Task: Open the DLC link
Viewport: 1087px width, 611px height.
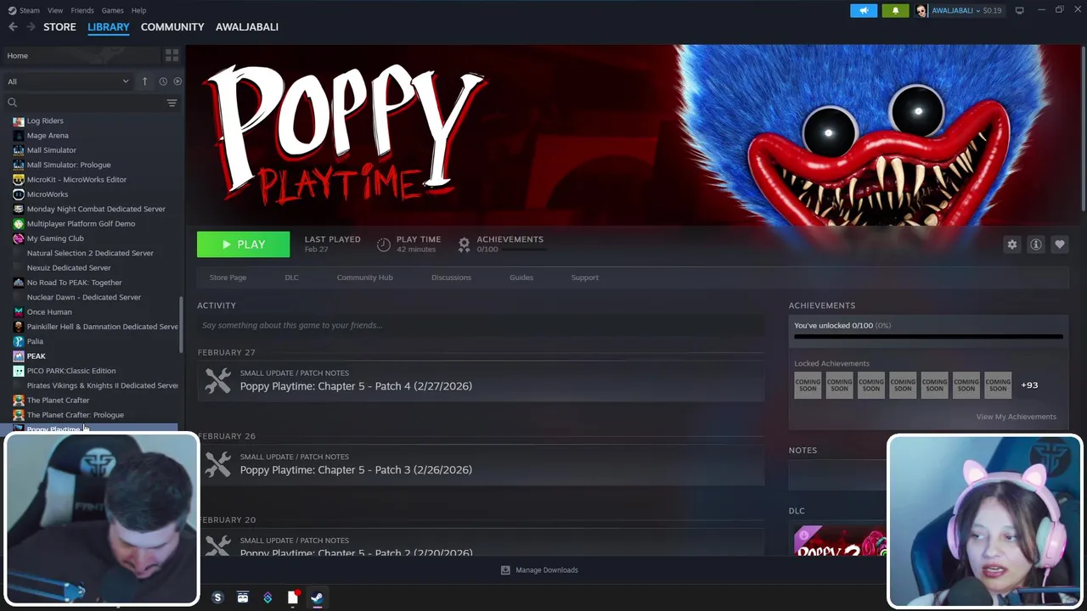Action: tap(291, 277)
